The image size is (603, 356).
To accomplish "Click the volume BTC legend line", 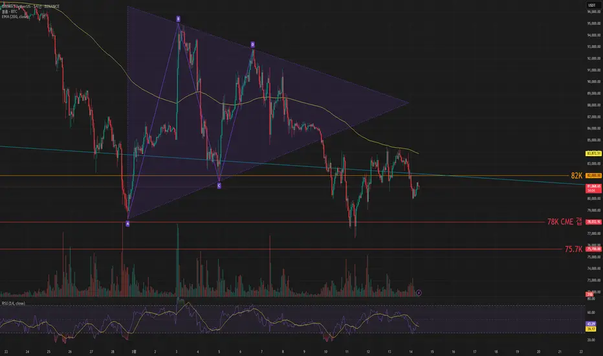I will (9, 12).
